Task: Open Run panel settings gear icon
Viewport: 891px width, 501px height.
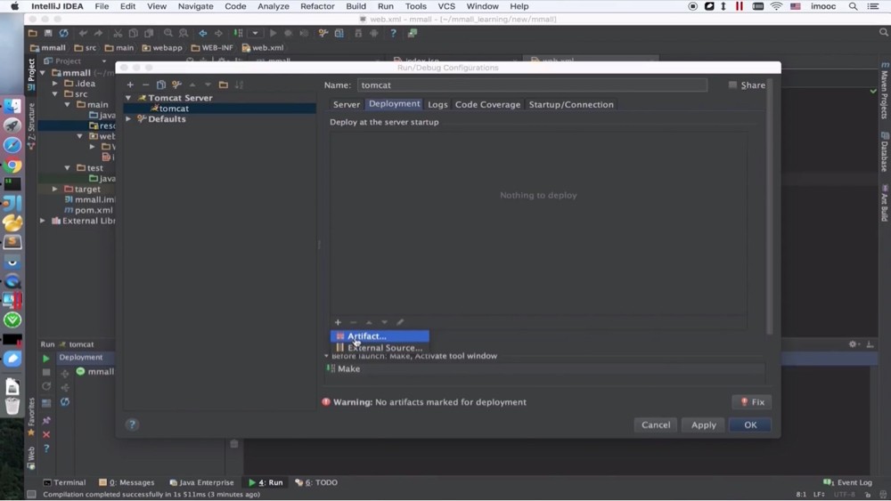Action: tap(853, 343)
